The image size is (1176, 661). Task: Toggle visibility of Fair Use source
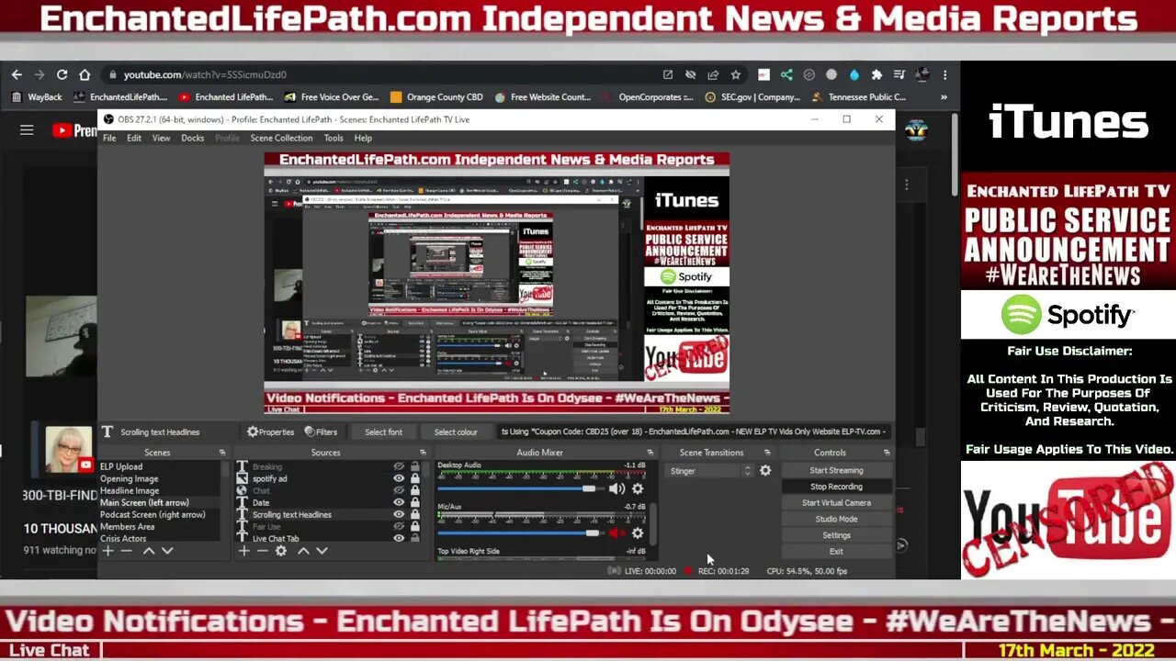coord(399,526)
